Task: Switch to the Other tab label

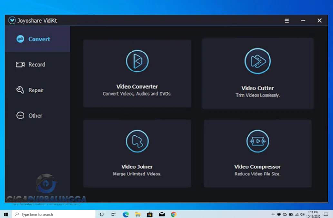Action: (x=35, y=116)
